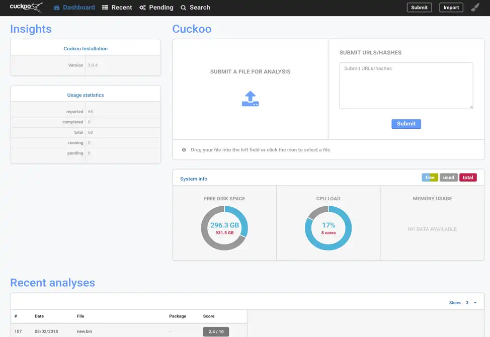Viewport: 490px width, 337px height.
Task: Click the Date column header
Action: [39, 316]
